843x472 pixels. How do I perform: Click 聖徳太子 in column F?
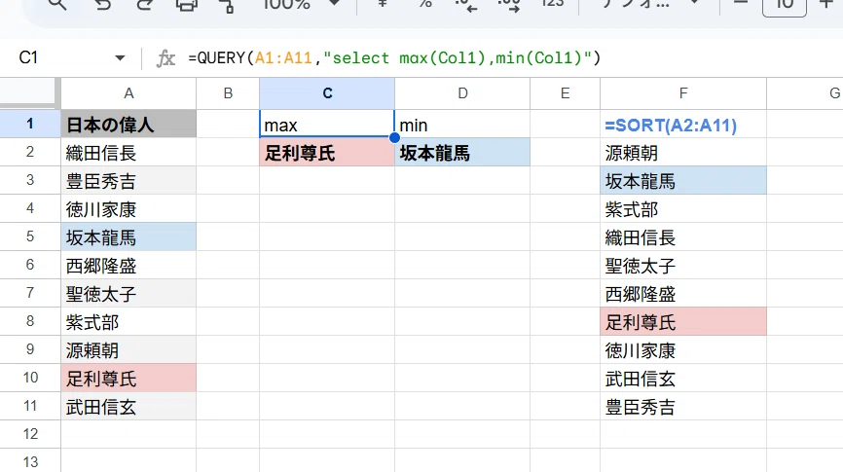(683, 265)
